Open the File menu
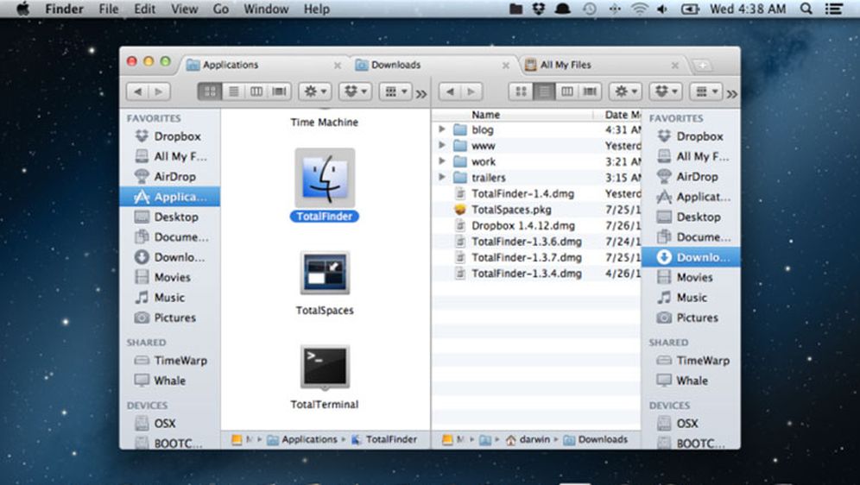860x485 pixels. pos(109,9)
